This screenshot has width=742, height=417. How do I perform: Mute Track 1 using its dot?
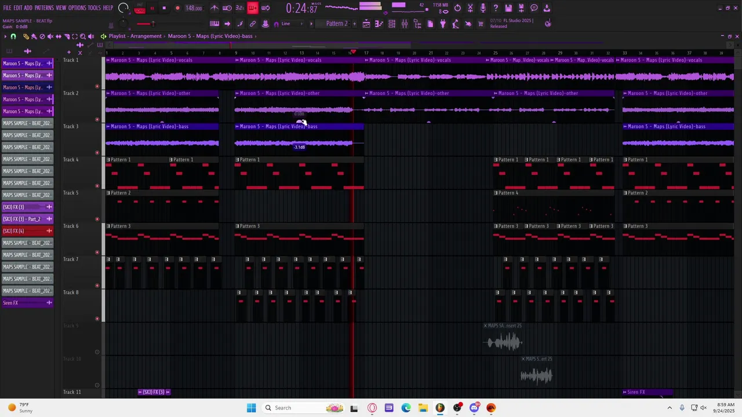[97, 86]
